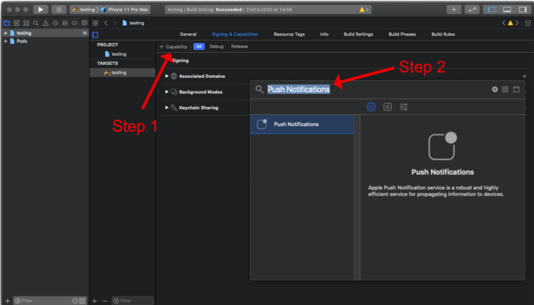This screenshot has height=305, width=534.
Task: Switch to Signing & Capabilities tab
Action: coord(235,34)
